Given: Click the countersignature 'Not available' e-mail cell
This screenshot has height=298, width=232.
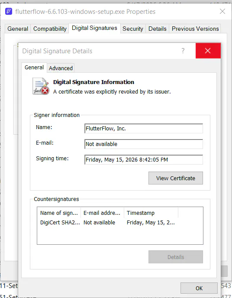Looking at the screenshot, I should (x=99, y=222).
